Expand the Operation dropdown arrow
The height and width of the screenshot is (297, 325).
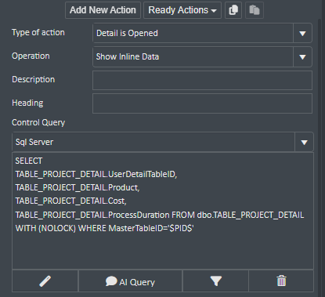302,56
